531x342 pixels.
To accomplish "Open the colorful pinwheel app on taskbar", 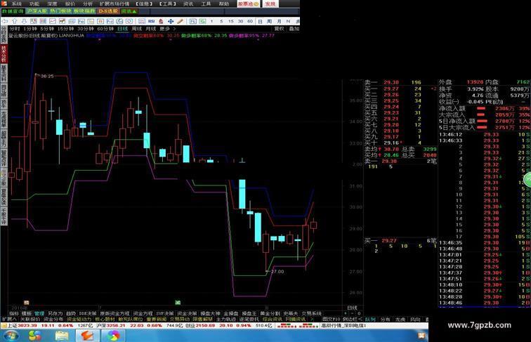I will coord(113,336).
